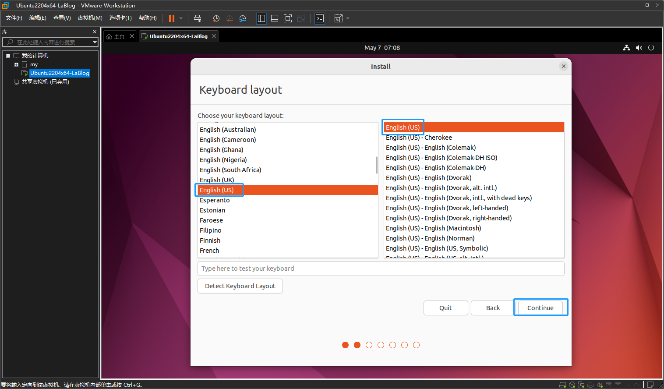
Task: Select 共享虚拟机 (已弃用) in the library
Action: [x=45, y=82]
